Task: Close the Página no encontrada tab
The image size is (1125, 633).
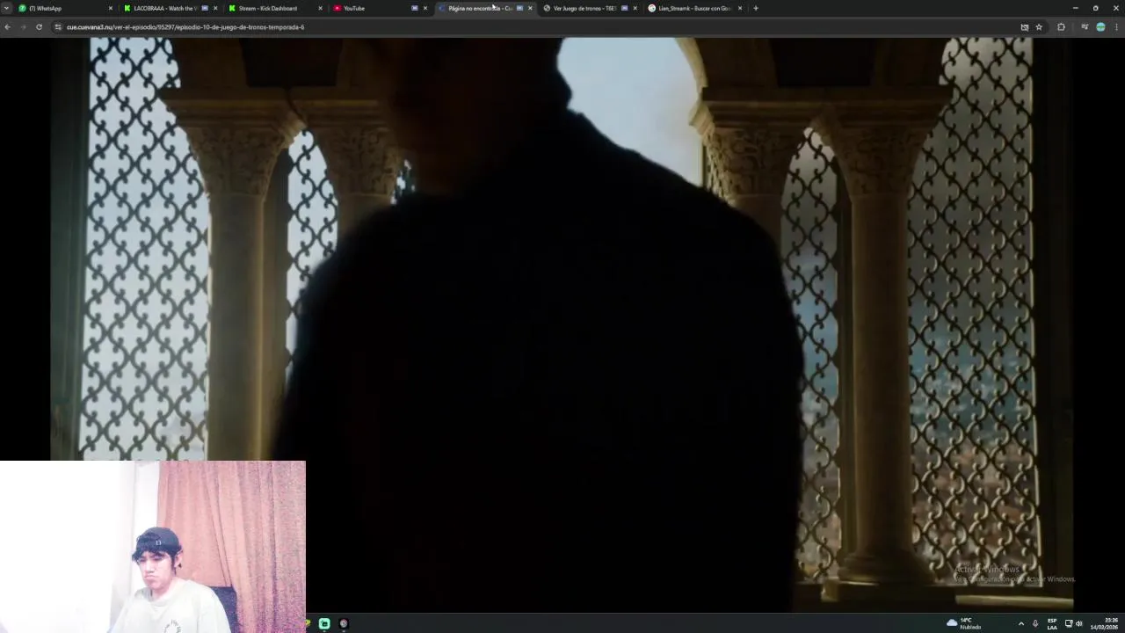Action: point(530,8)
